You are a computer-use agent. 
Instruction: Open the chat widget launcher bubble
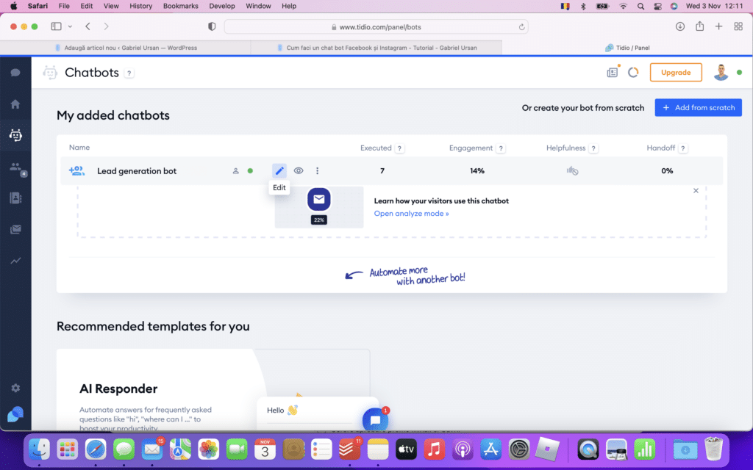(376, 419)
